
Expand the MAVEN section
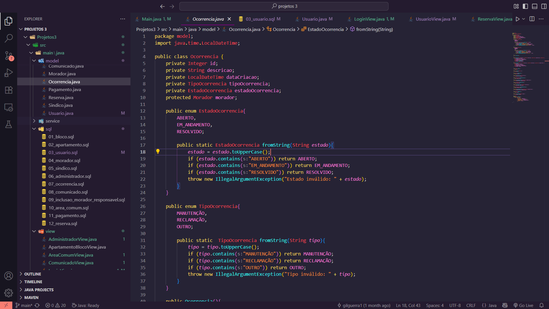31,298
